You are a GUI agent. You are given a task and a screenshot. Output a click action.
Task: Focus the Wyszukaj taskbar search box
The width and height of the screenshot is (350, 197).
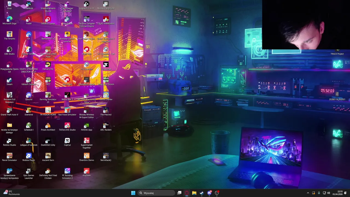156,193
